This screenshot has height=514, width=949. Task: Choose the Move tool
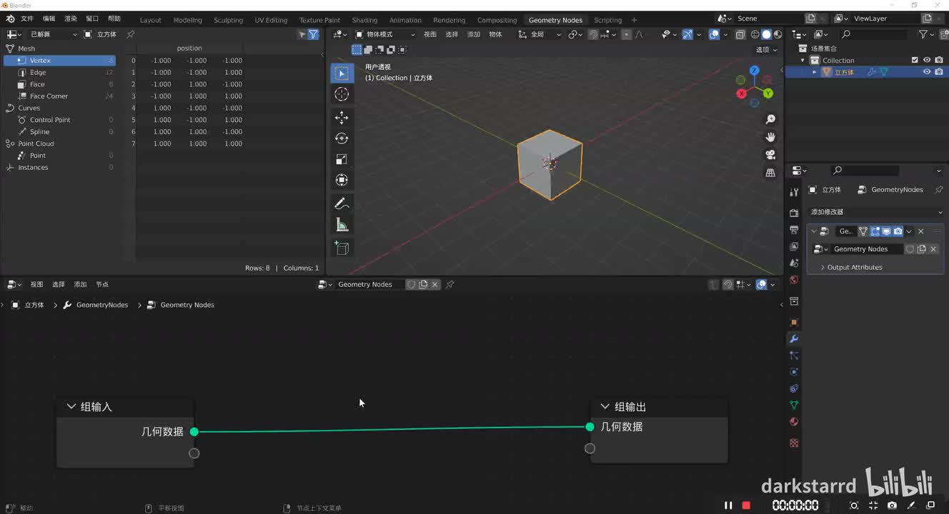342,117
